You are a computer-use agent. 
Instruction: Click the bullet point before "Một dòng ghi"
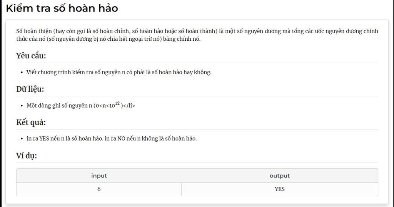pyautogui.click(x=22, y=106)
